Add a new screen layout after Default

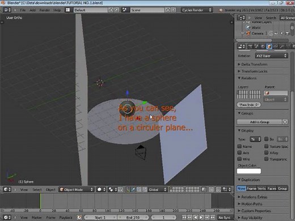111,10
